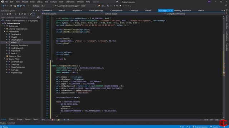This screenshot has height=128, width=229.
Task: Pin the Solution Explorer panel with the pushpin icon
Action: 36,11
